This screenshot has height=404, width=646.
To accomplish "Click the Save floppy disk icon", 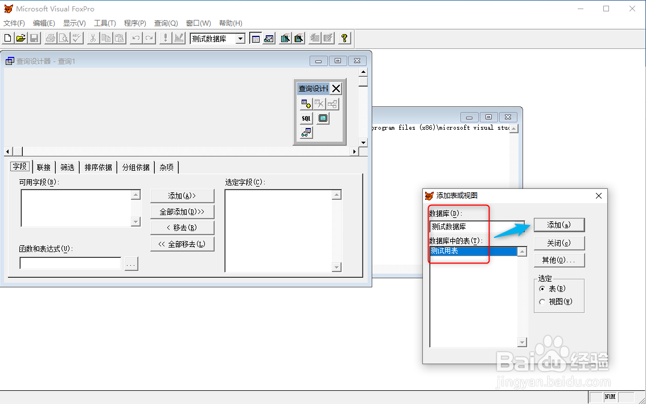I will pyautogui.click(x=34, y=38).
